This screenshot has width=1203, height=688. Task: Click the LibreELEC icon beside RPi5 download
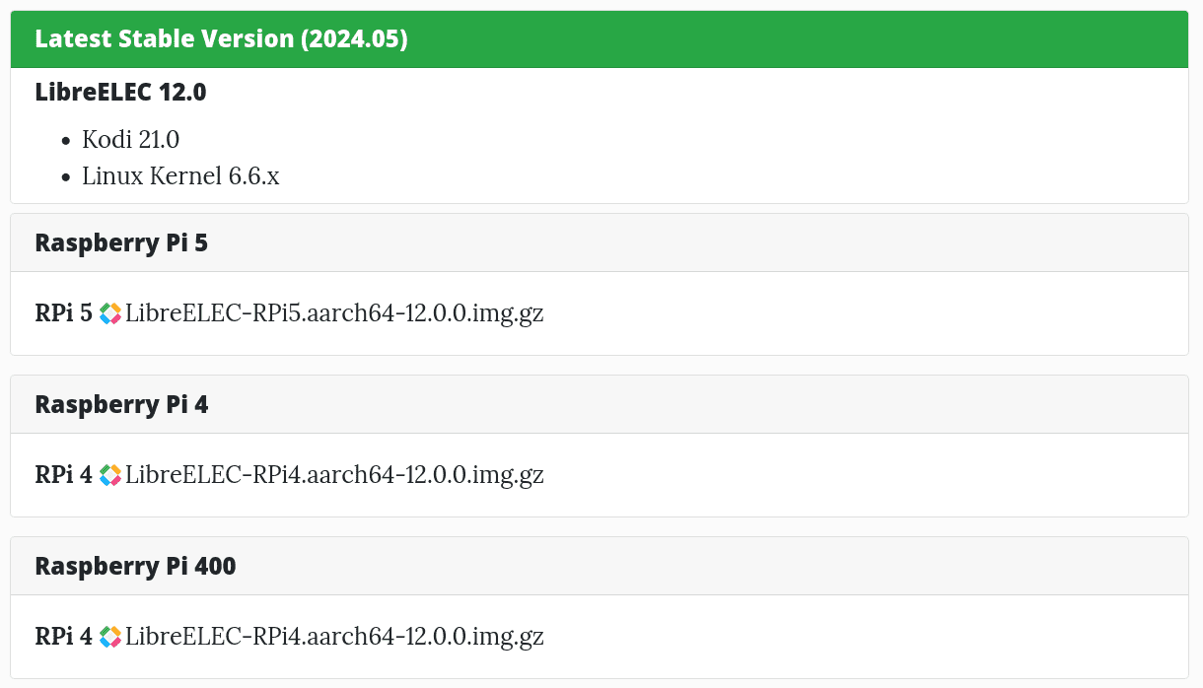[110, 313]
